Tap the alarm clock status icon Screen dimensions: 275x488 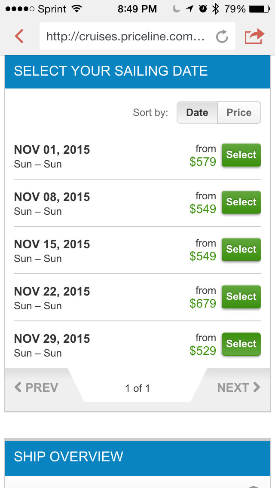point(203,9)
